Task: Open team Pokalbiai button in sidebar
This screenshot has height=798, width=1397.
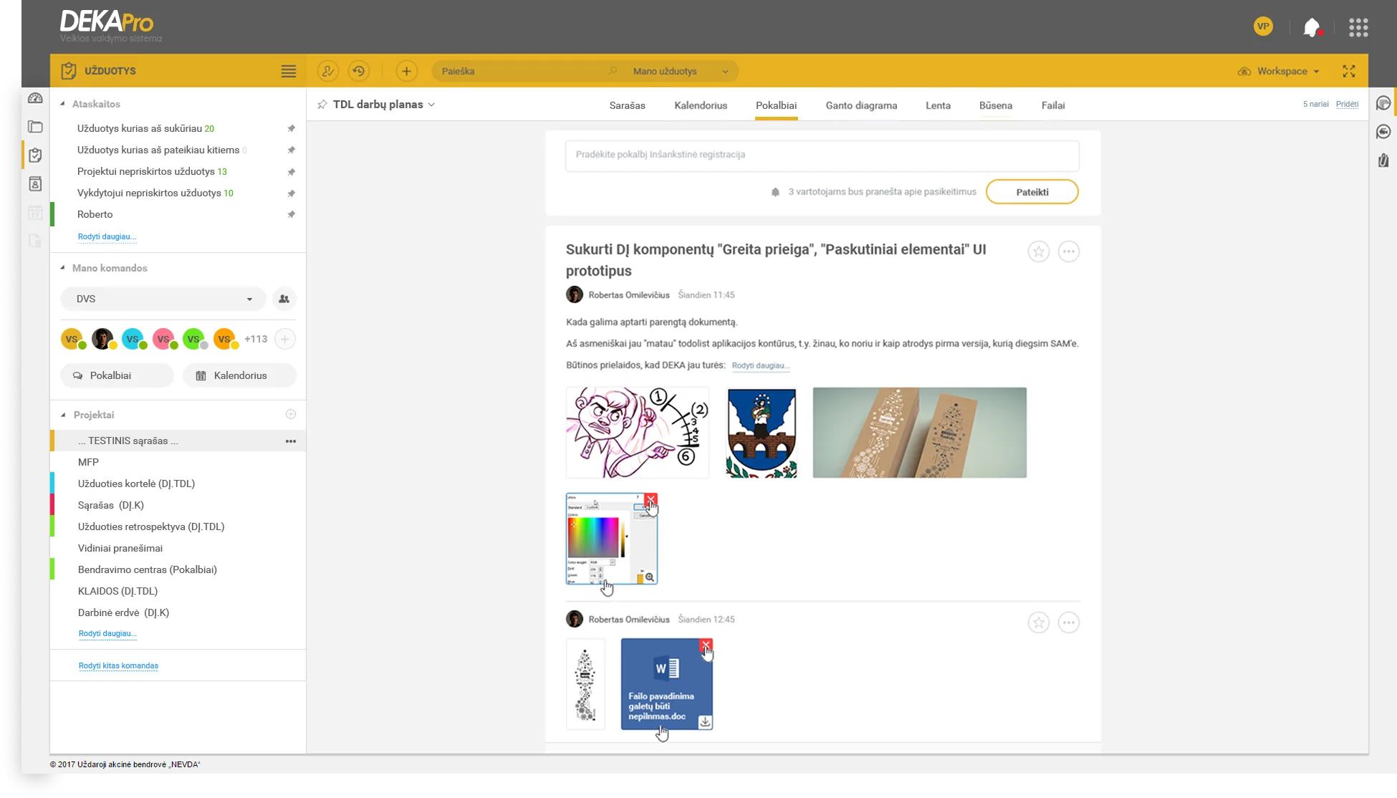Action: (x=117, y=375)
